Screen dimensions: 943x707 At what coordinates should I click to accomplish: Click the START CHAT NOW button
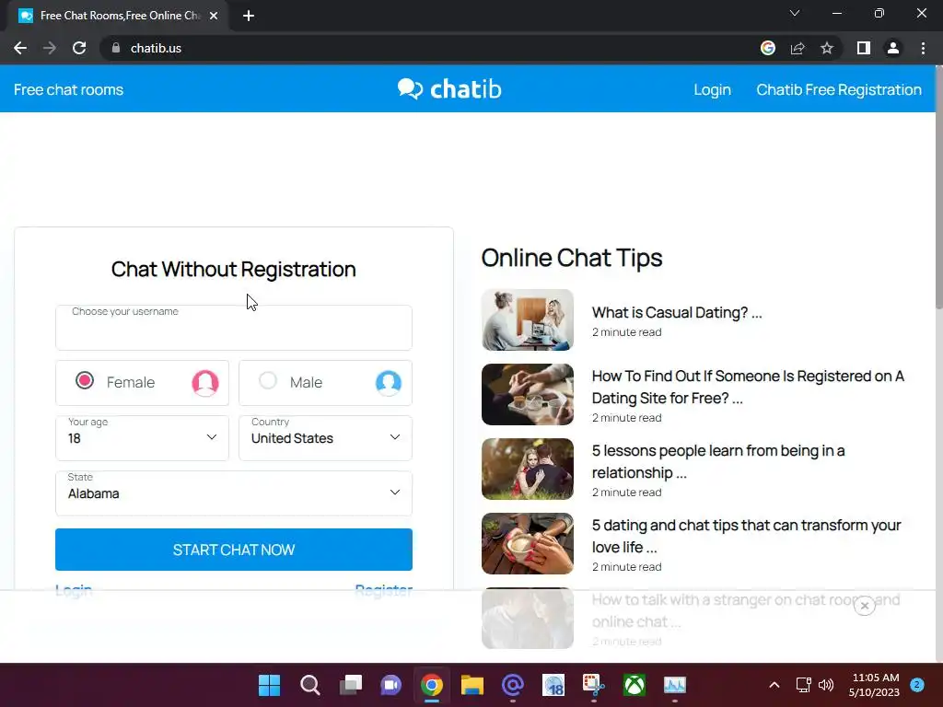click(234, 550)
